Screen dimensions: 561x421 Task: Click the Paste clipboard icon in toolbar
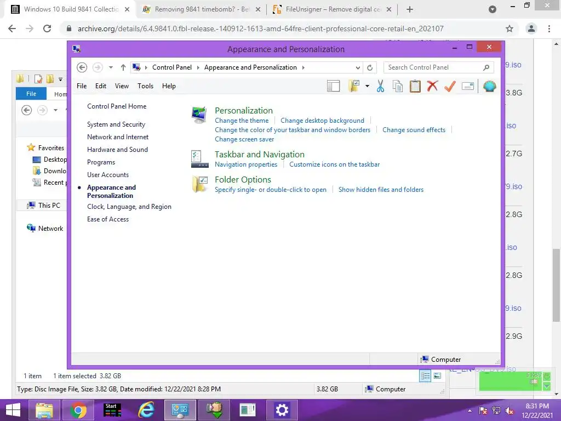pos(415,86)
